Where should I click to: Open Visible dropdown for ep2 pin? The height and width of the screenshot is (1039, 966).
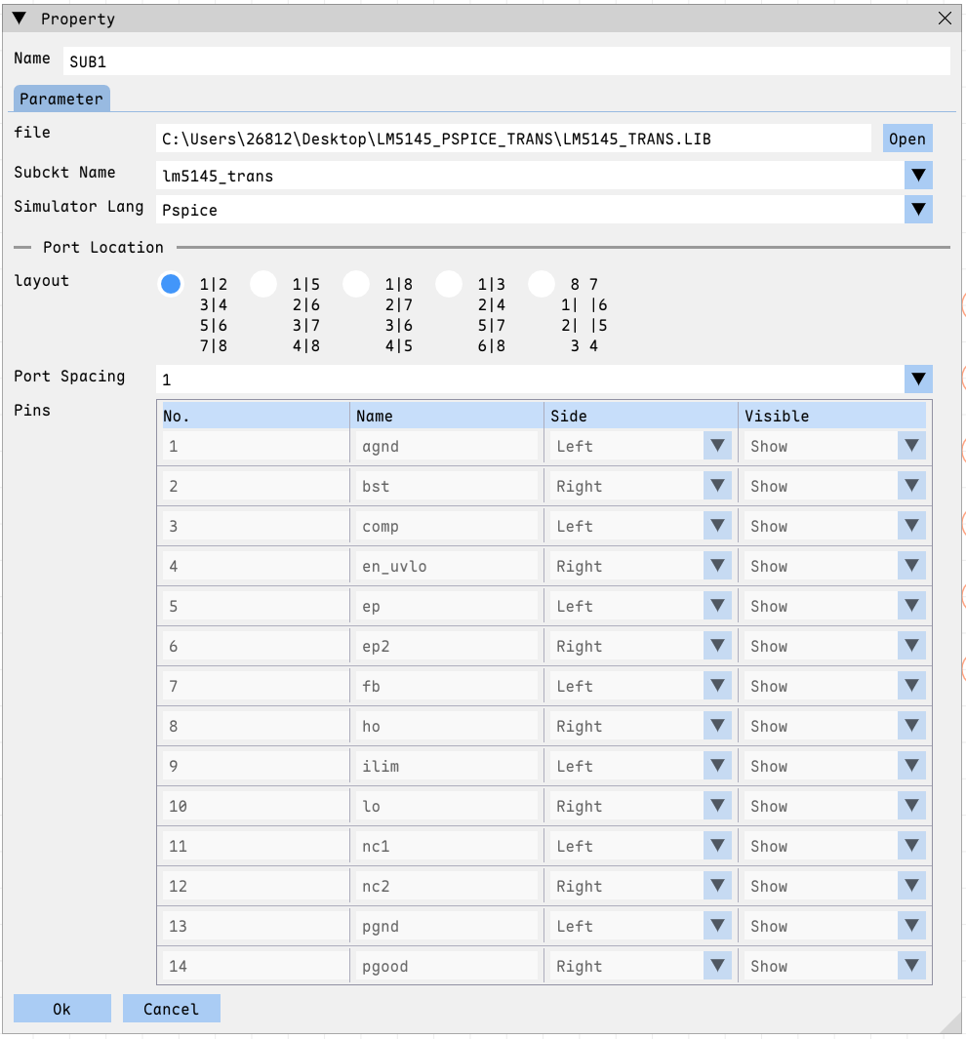[x=911, y=646]
